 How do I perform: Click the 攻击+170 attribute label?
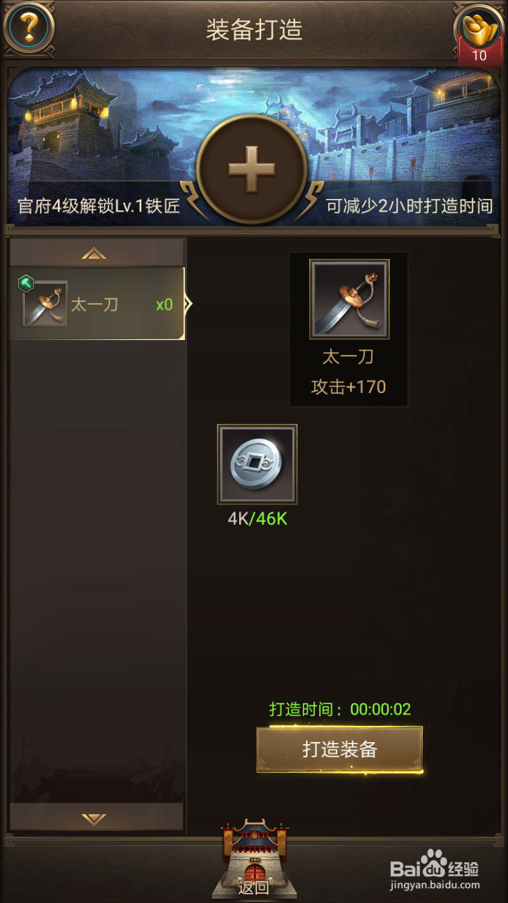tap(349, 387)
